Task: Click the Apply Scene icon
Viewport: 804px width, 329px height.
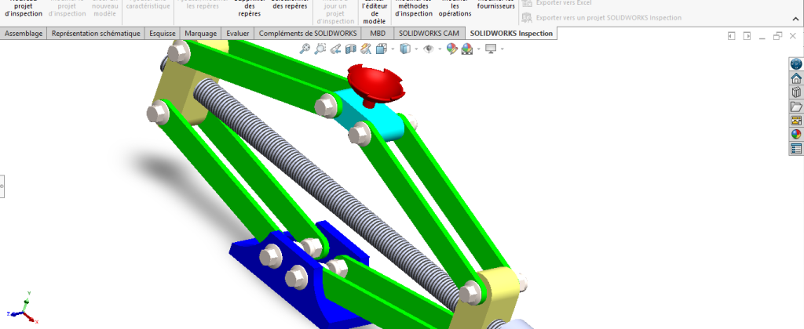Action: point(467,49)
